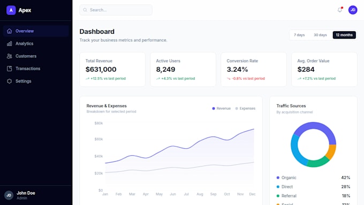Click the Referral 18% value
This screenshot has width=364, height=205.
point(346,196)
